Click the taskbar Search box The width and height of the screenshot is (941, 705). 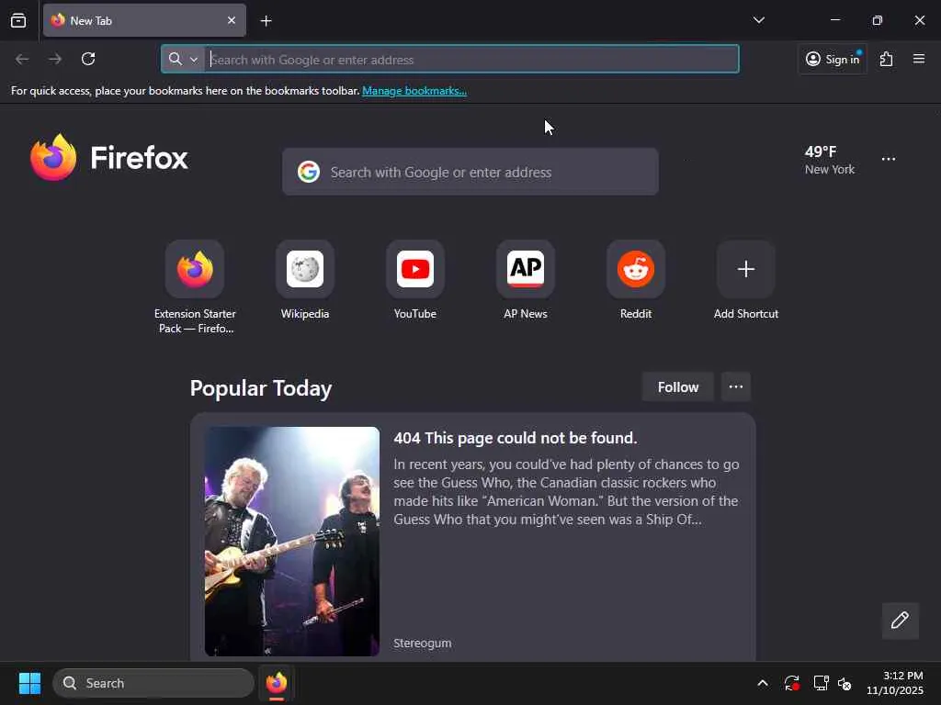(153, 683)
